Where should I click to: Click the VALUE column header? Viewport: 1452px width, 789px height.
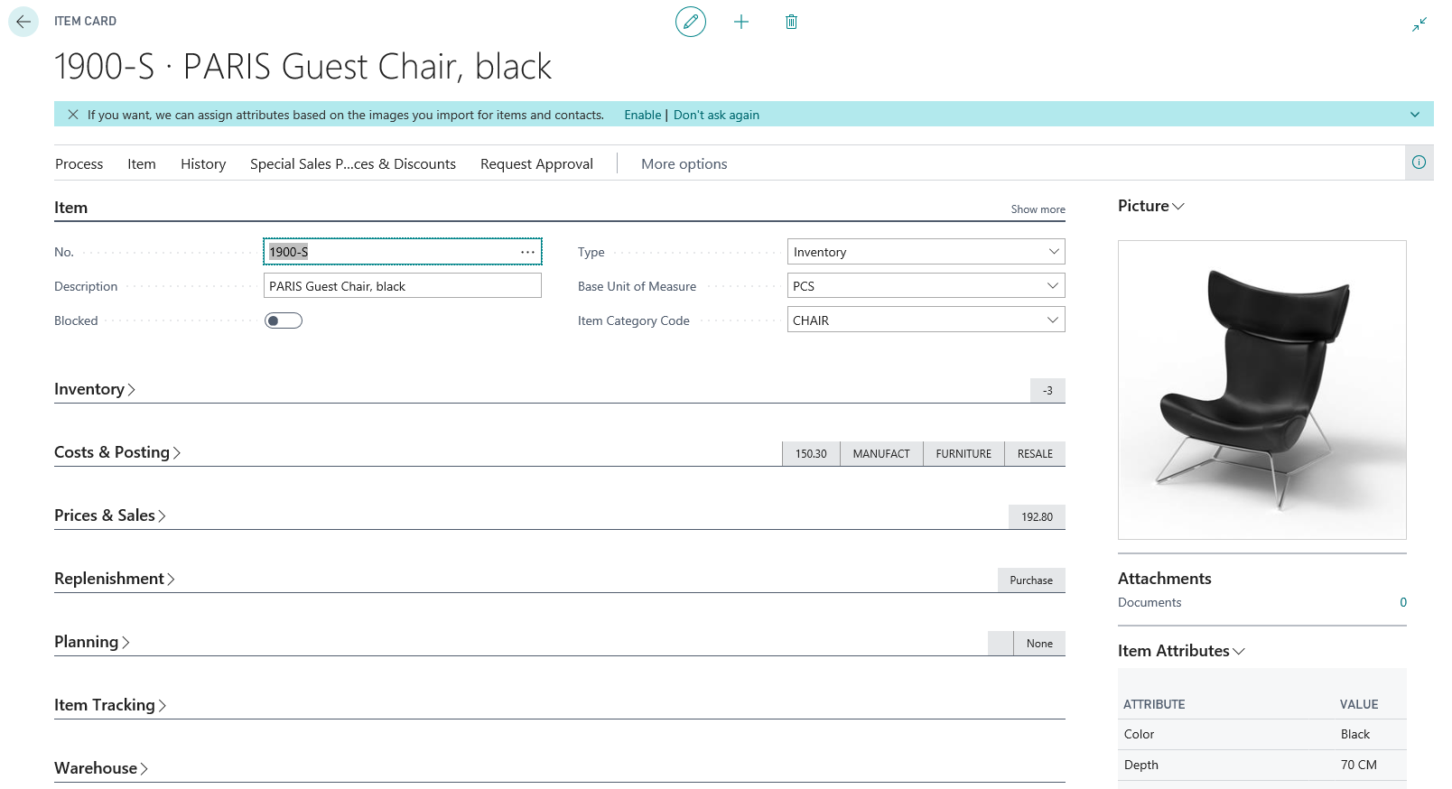1359,704
